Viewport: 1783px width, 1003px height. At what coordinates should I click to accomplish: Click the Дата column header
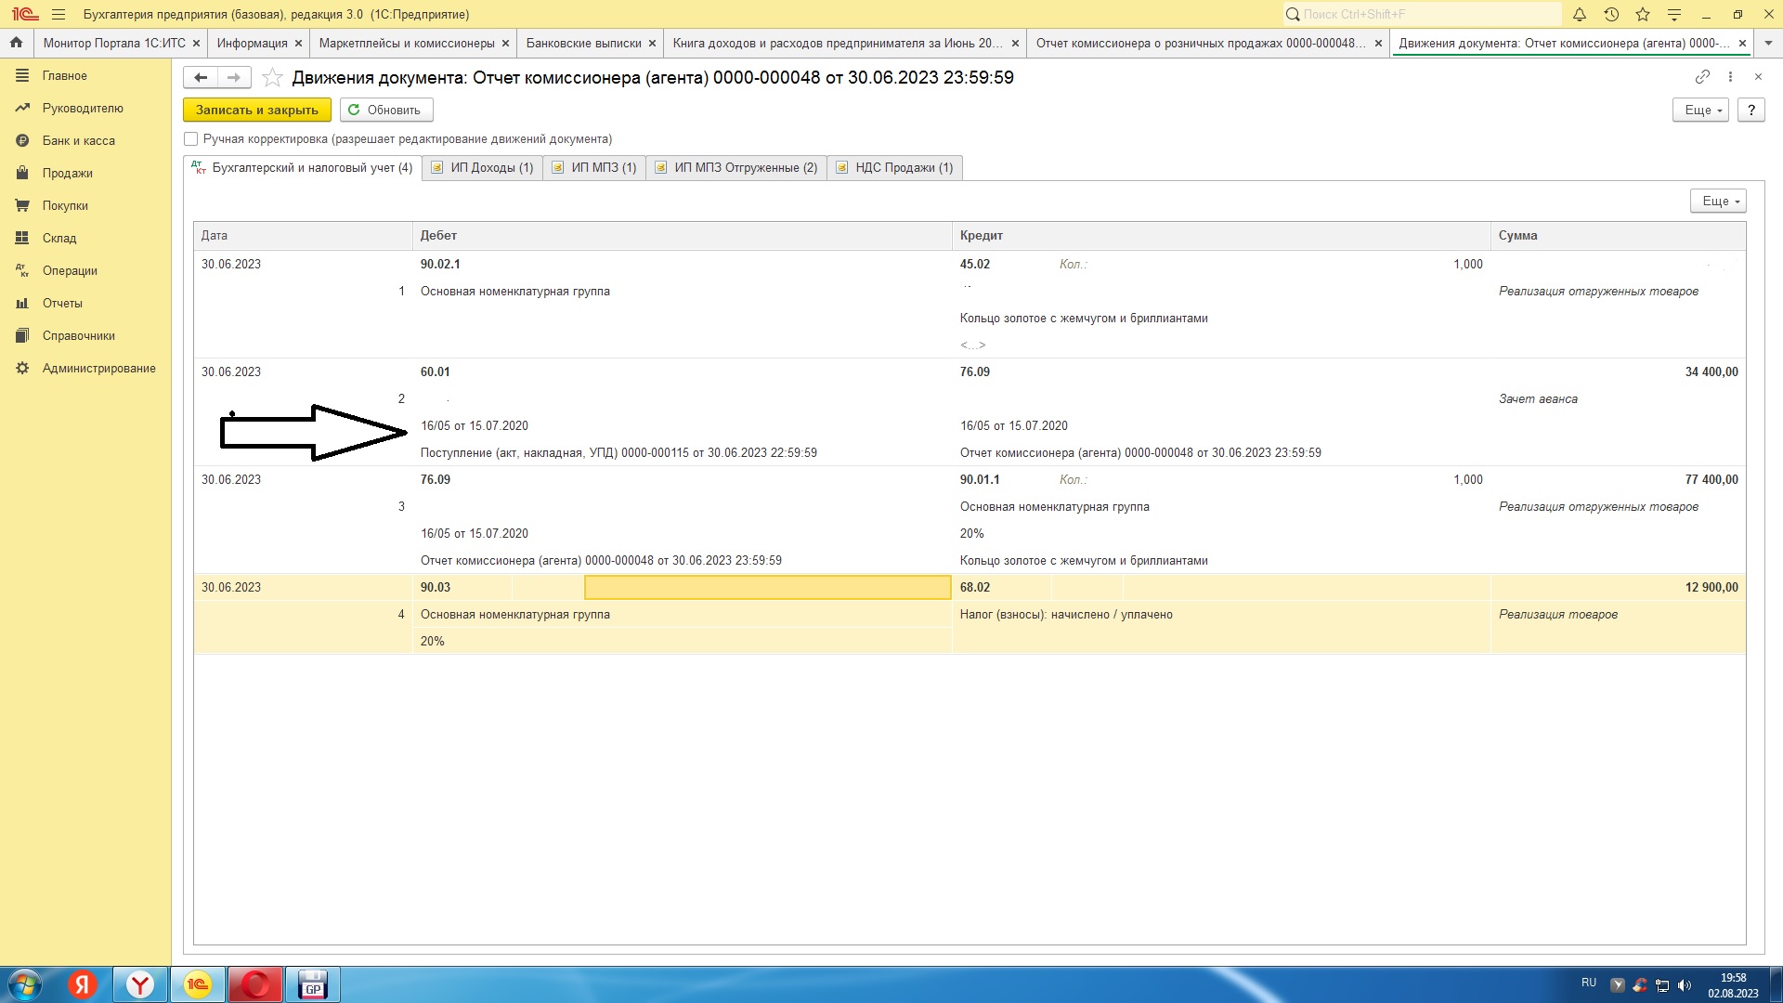tap(303, 236)
